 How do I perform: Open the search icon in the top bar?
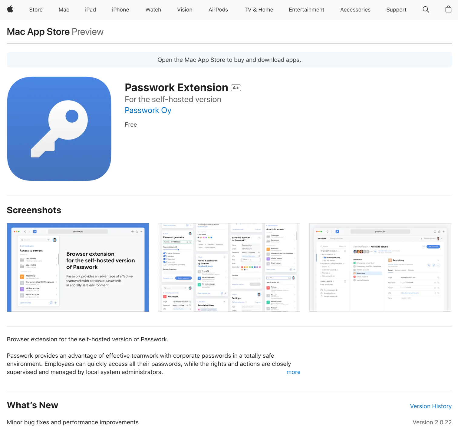(426, 9)
